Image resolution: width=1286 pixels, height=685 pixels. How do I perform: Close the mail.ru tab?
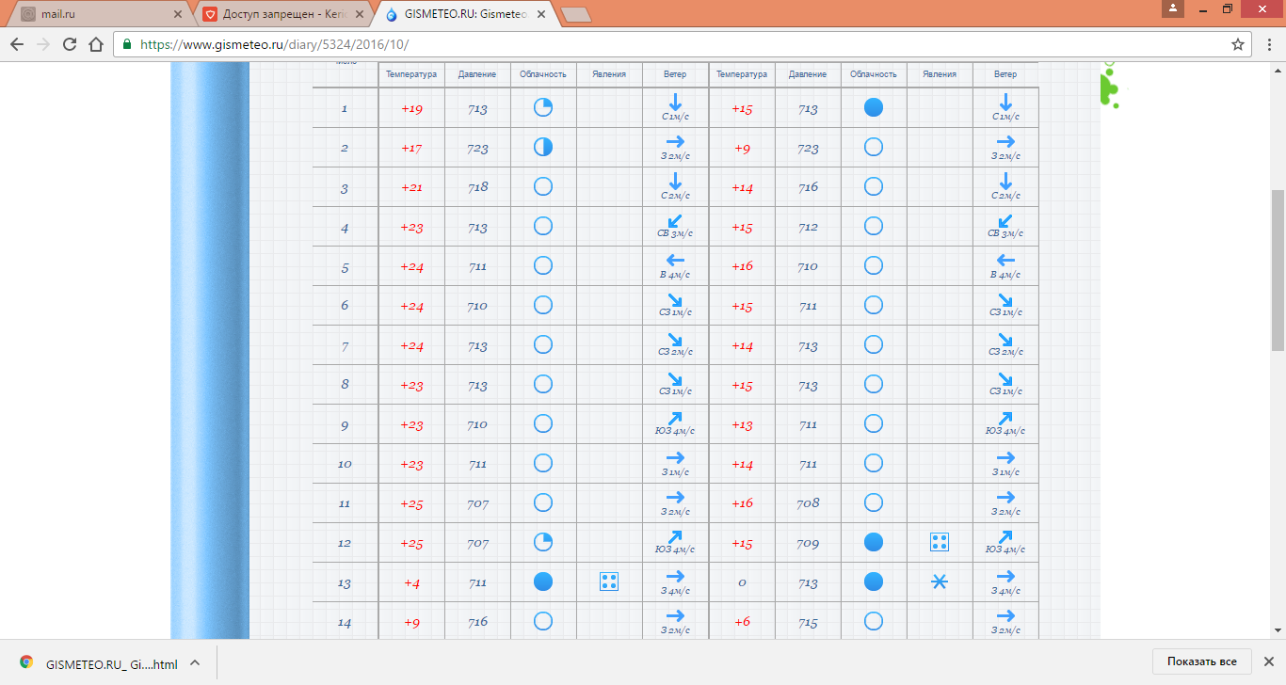pos(178,14)
